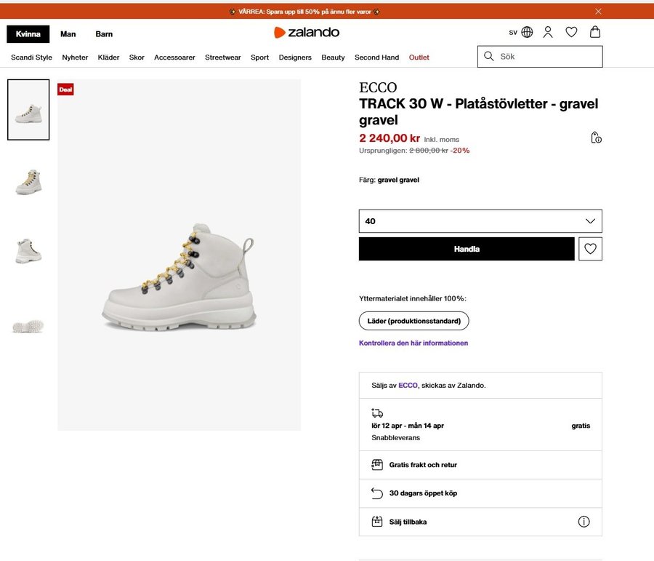Click info icon beside Sälj tillbaka

tap(584, 522)
